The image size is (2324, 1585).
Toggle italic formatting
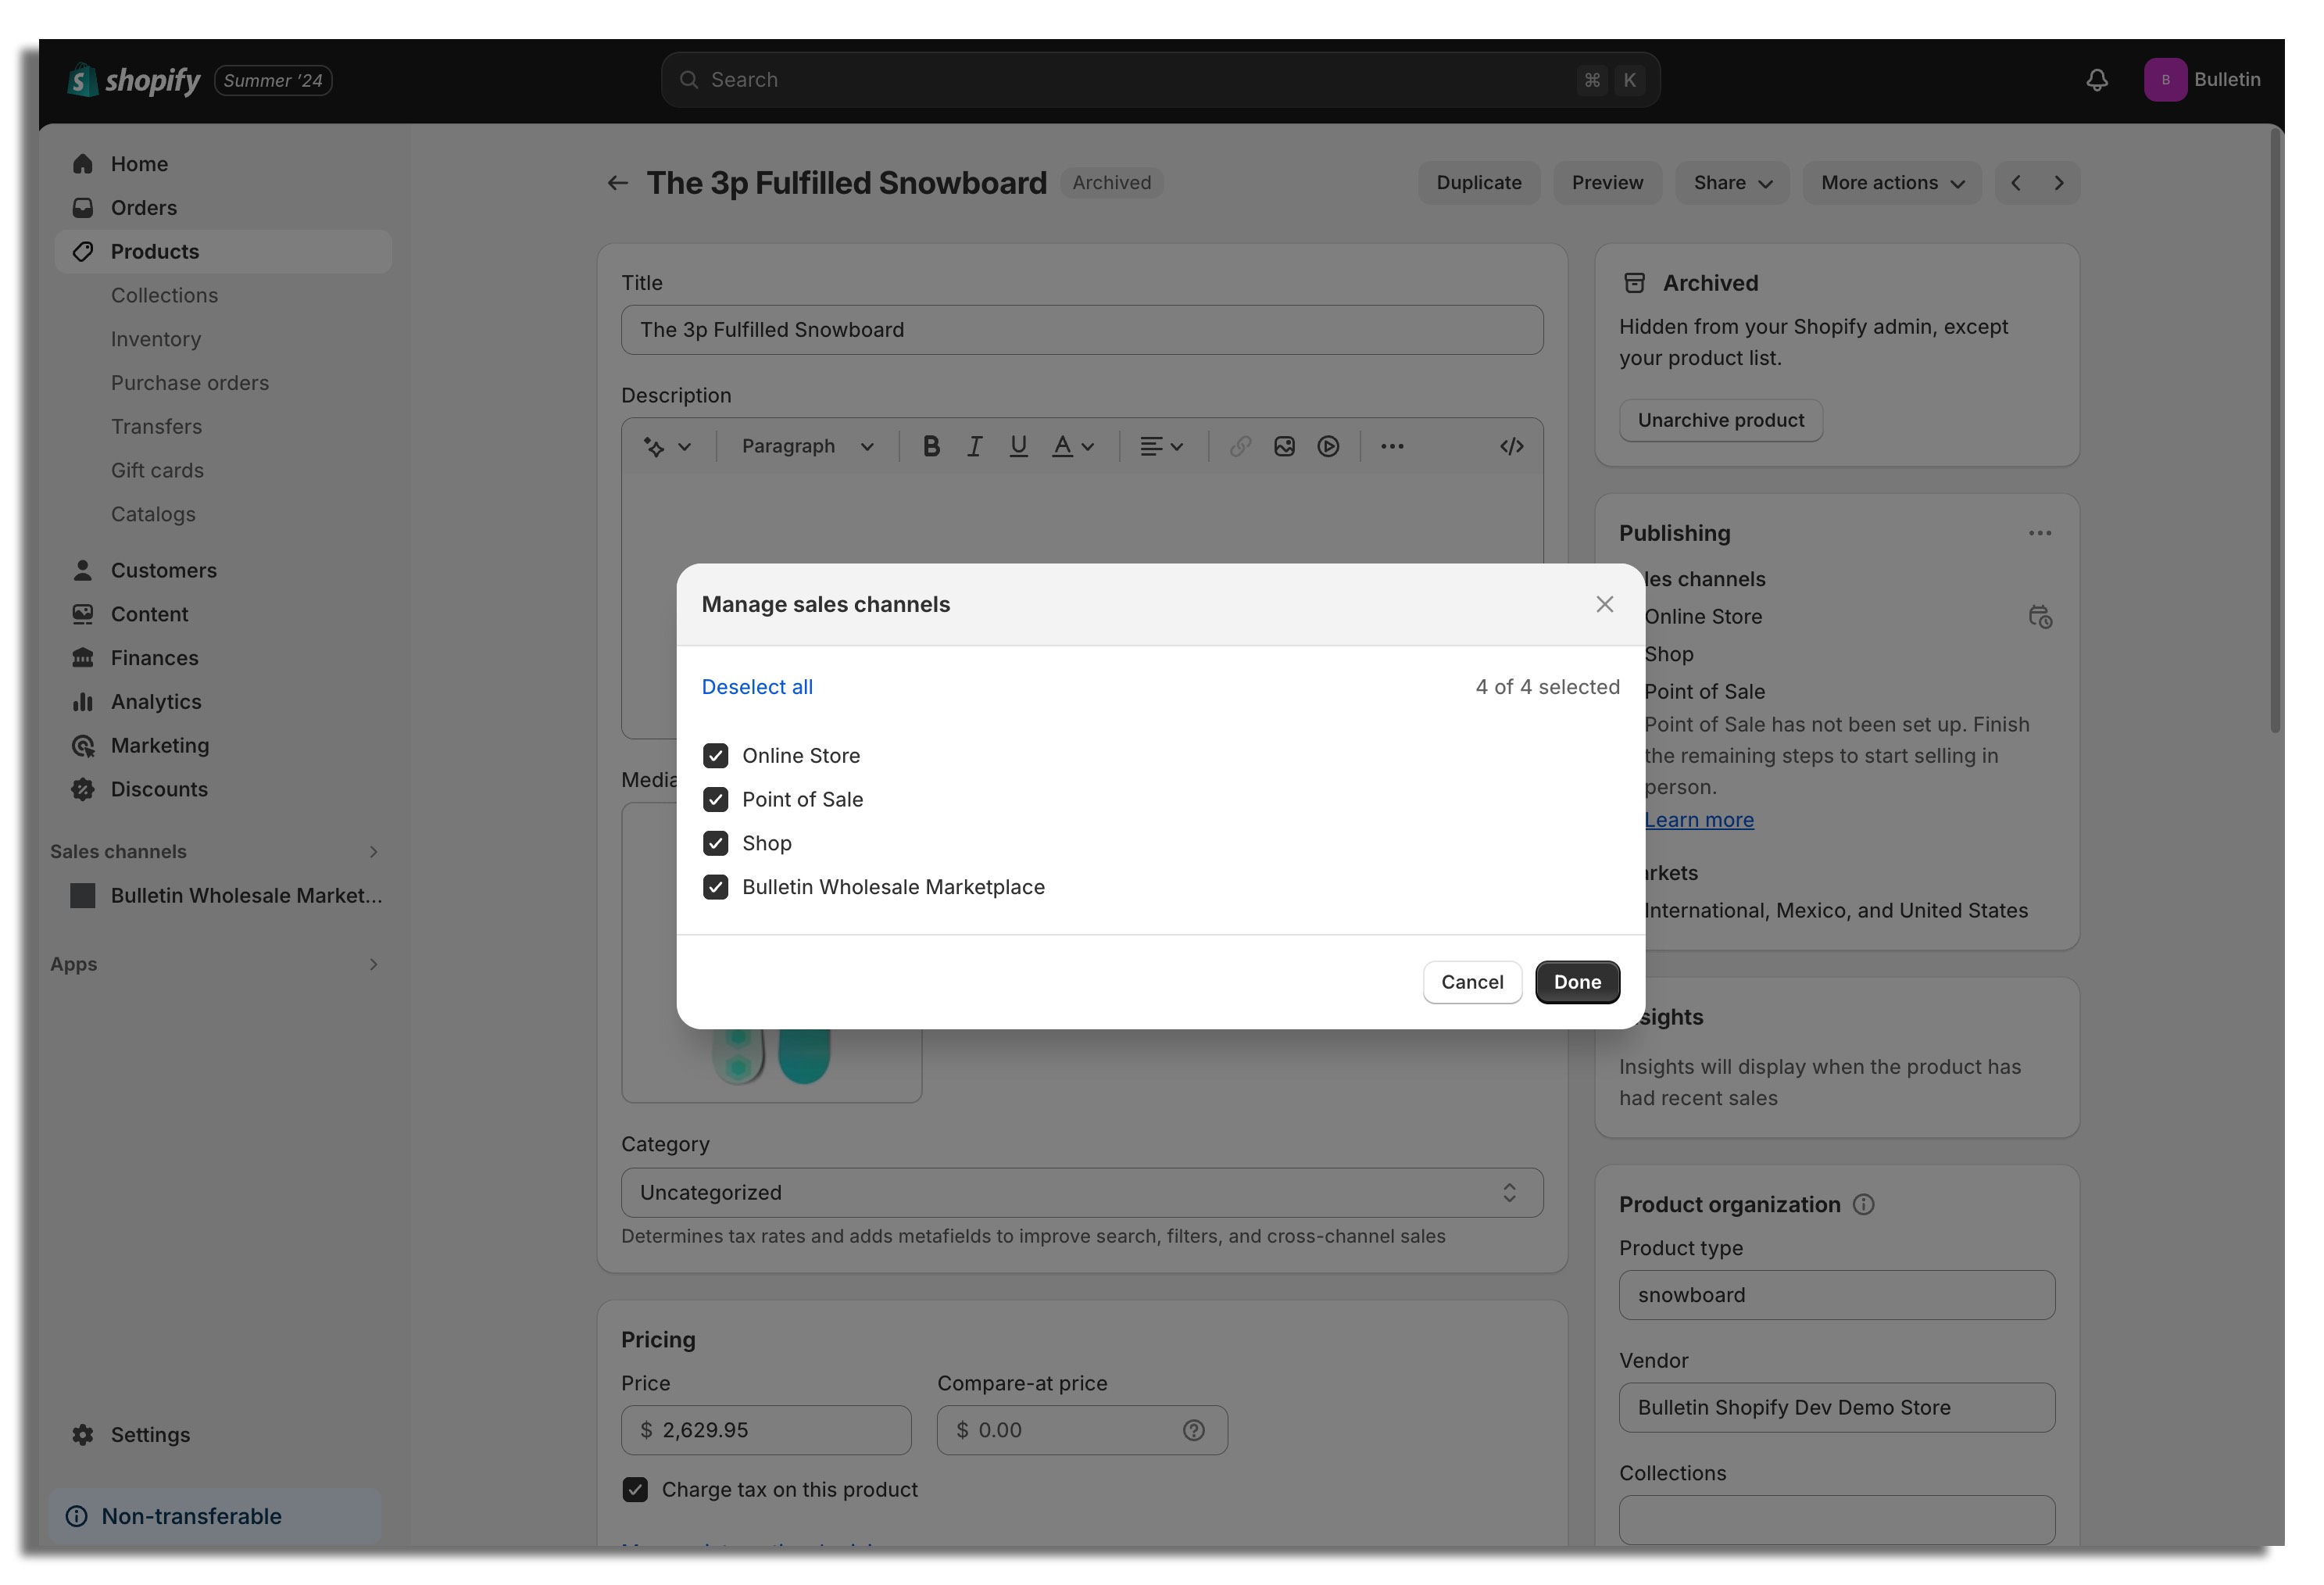click(974, 447)
